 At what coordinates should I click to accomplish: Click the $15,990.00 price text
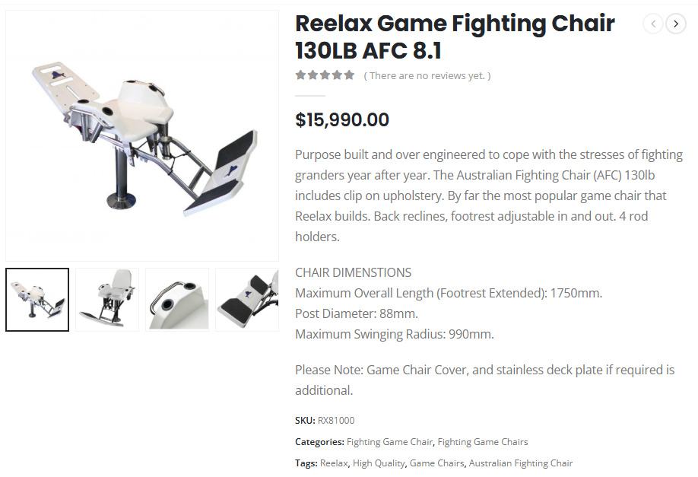(x=342, y=120)
